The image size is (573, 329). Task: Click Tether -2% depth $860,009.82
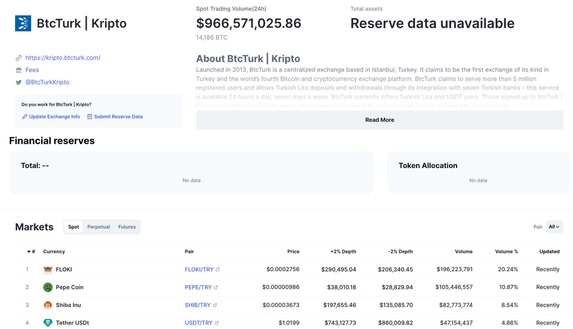pos(395,323)
